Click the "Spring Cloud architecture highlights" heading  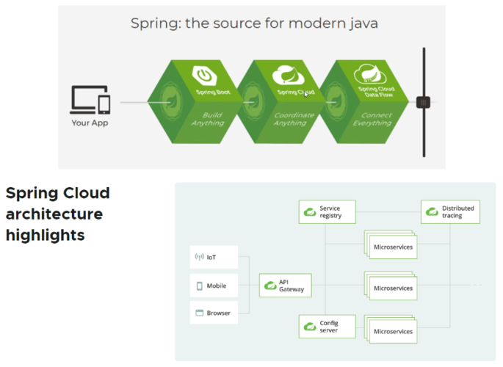click(58, 214)
